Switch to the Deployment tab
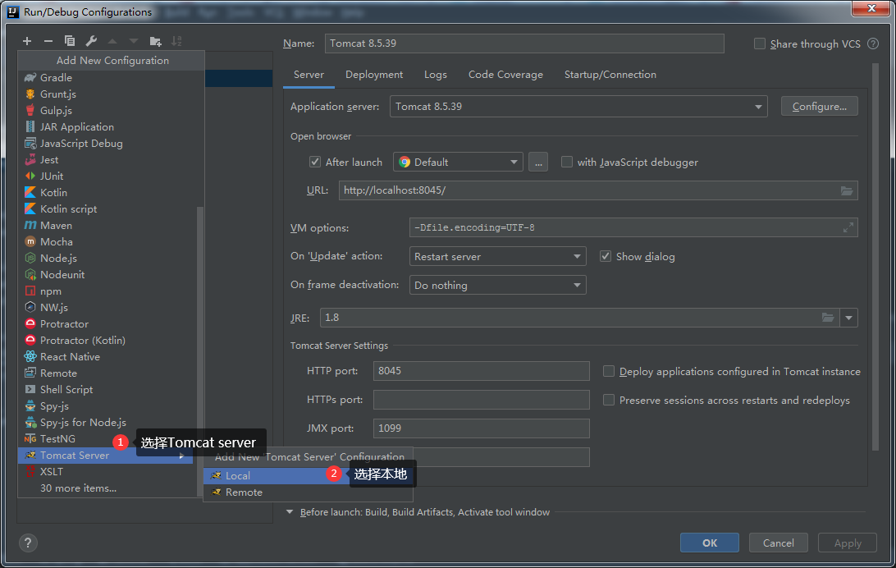The image size is (896, 568). 374,75
